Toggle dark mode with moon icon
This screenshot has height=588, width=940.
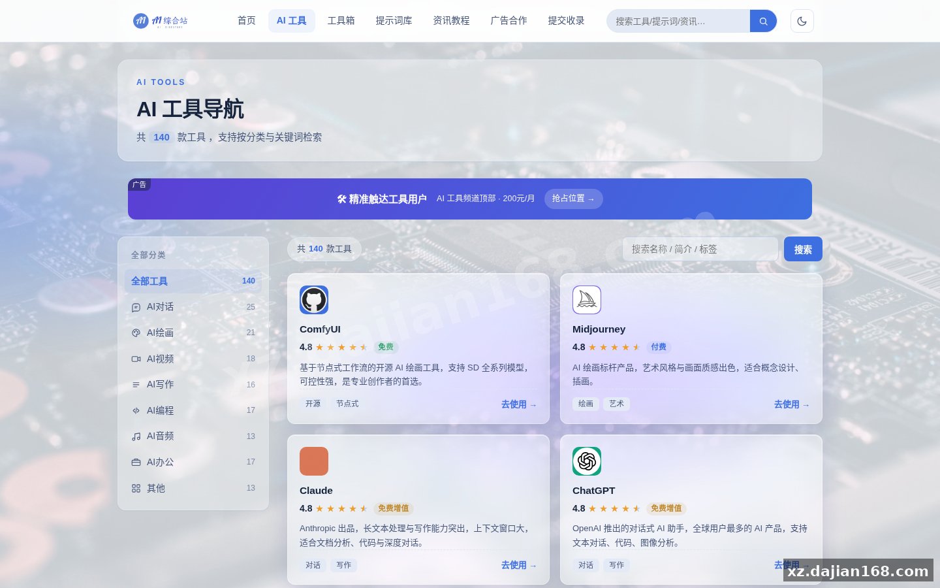[802, 21]
